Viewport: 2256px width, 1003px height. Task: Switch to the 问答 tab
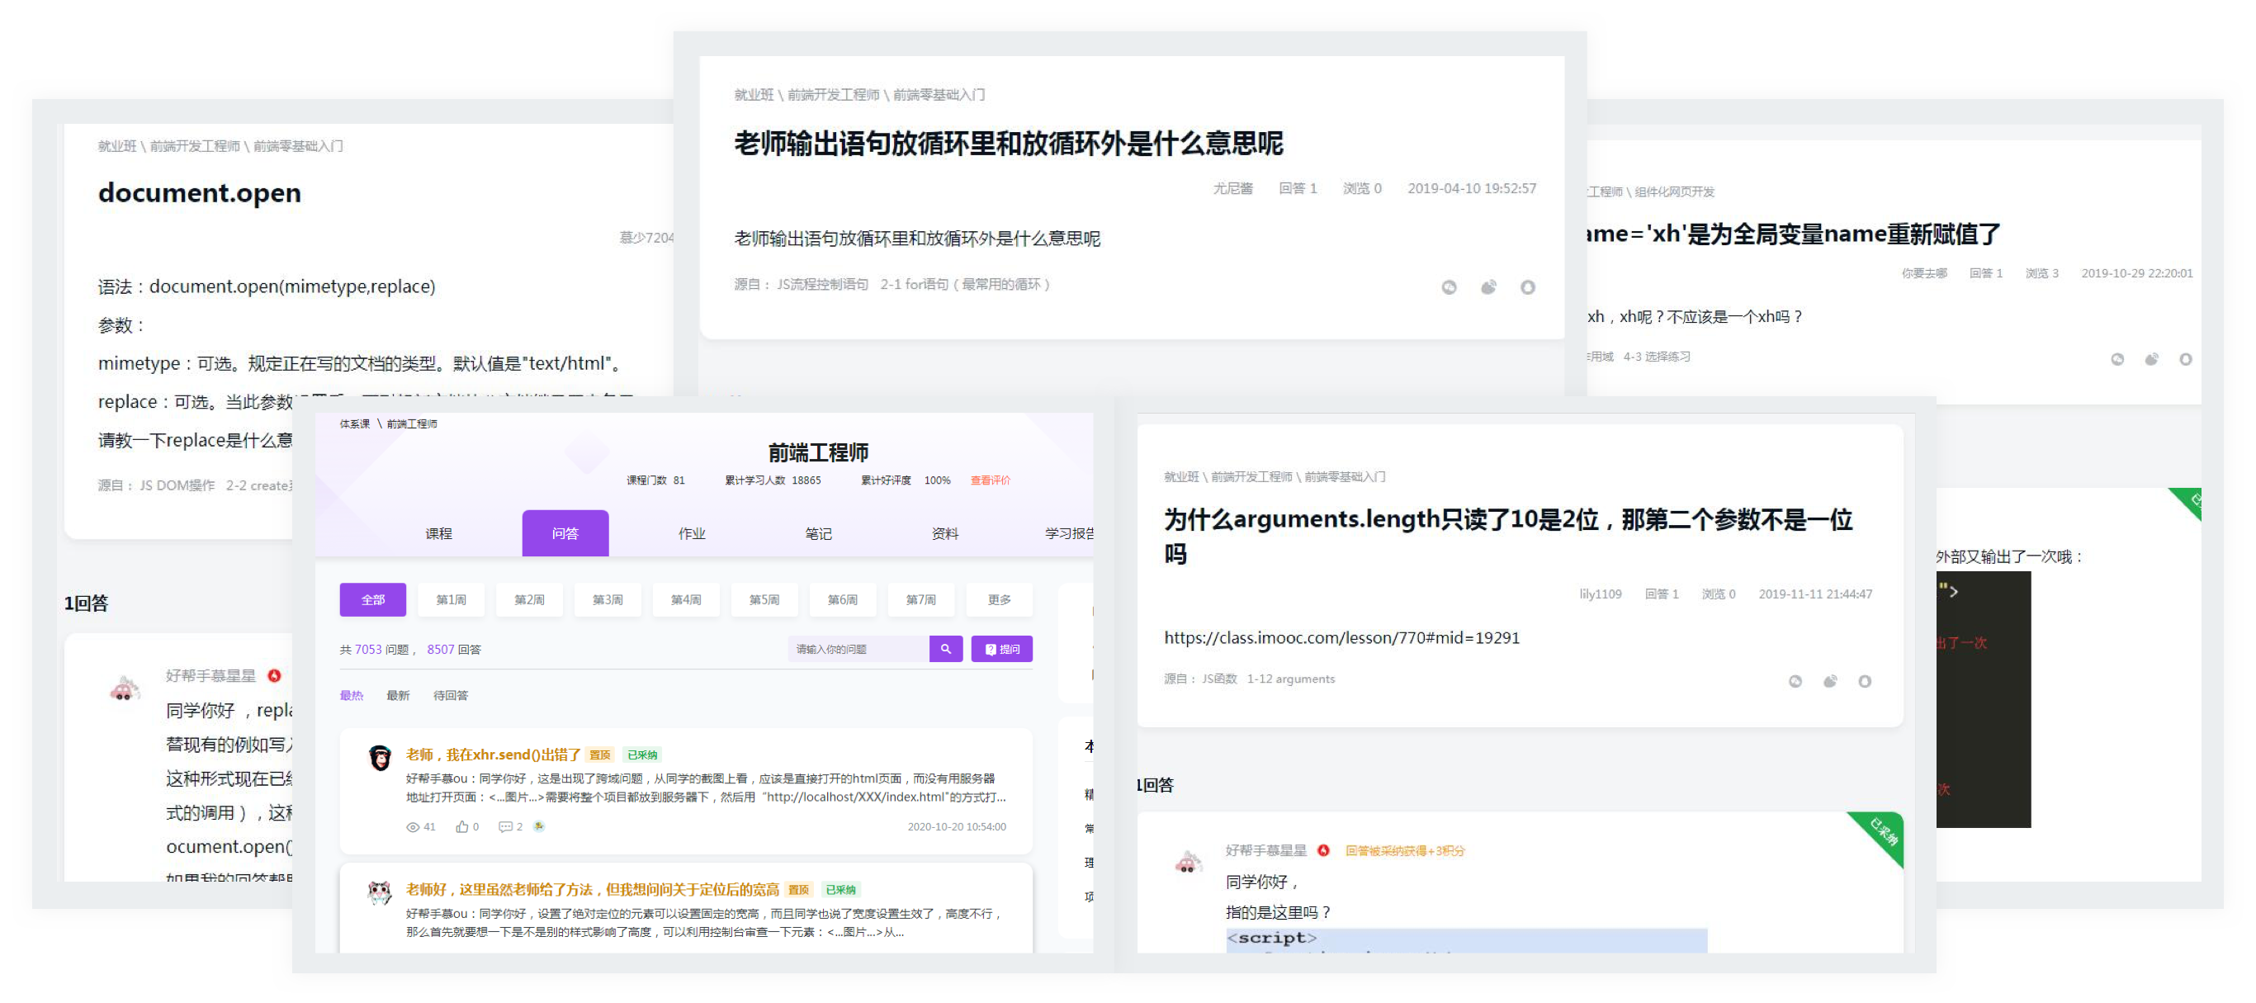pos(565,533)
